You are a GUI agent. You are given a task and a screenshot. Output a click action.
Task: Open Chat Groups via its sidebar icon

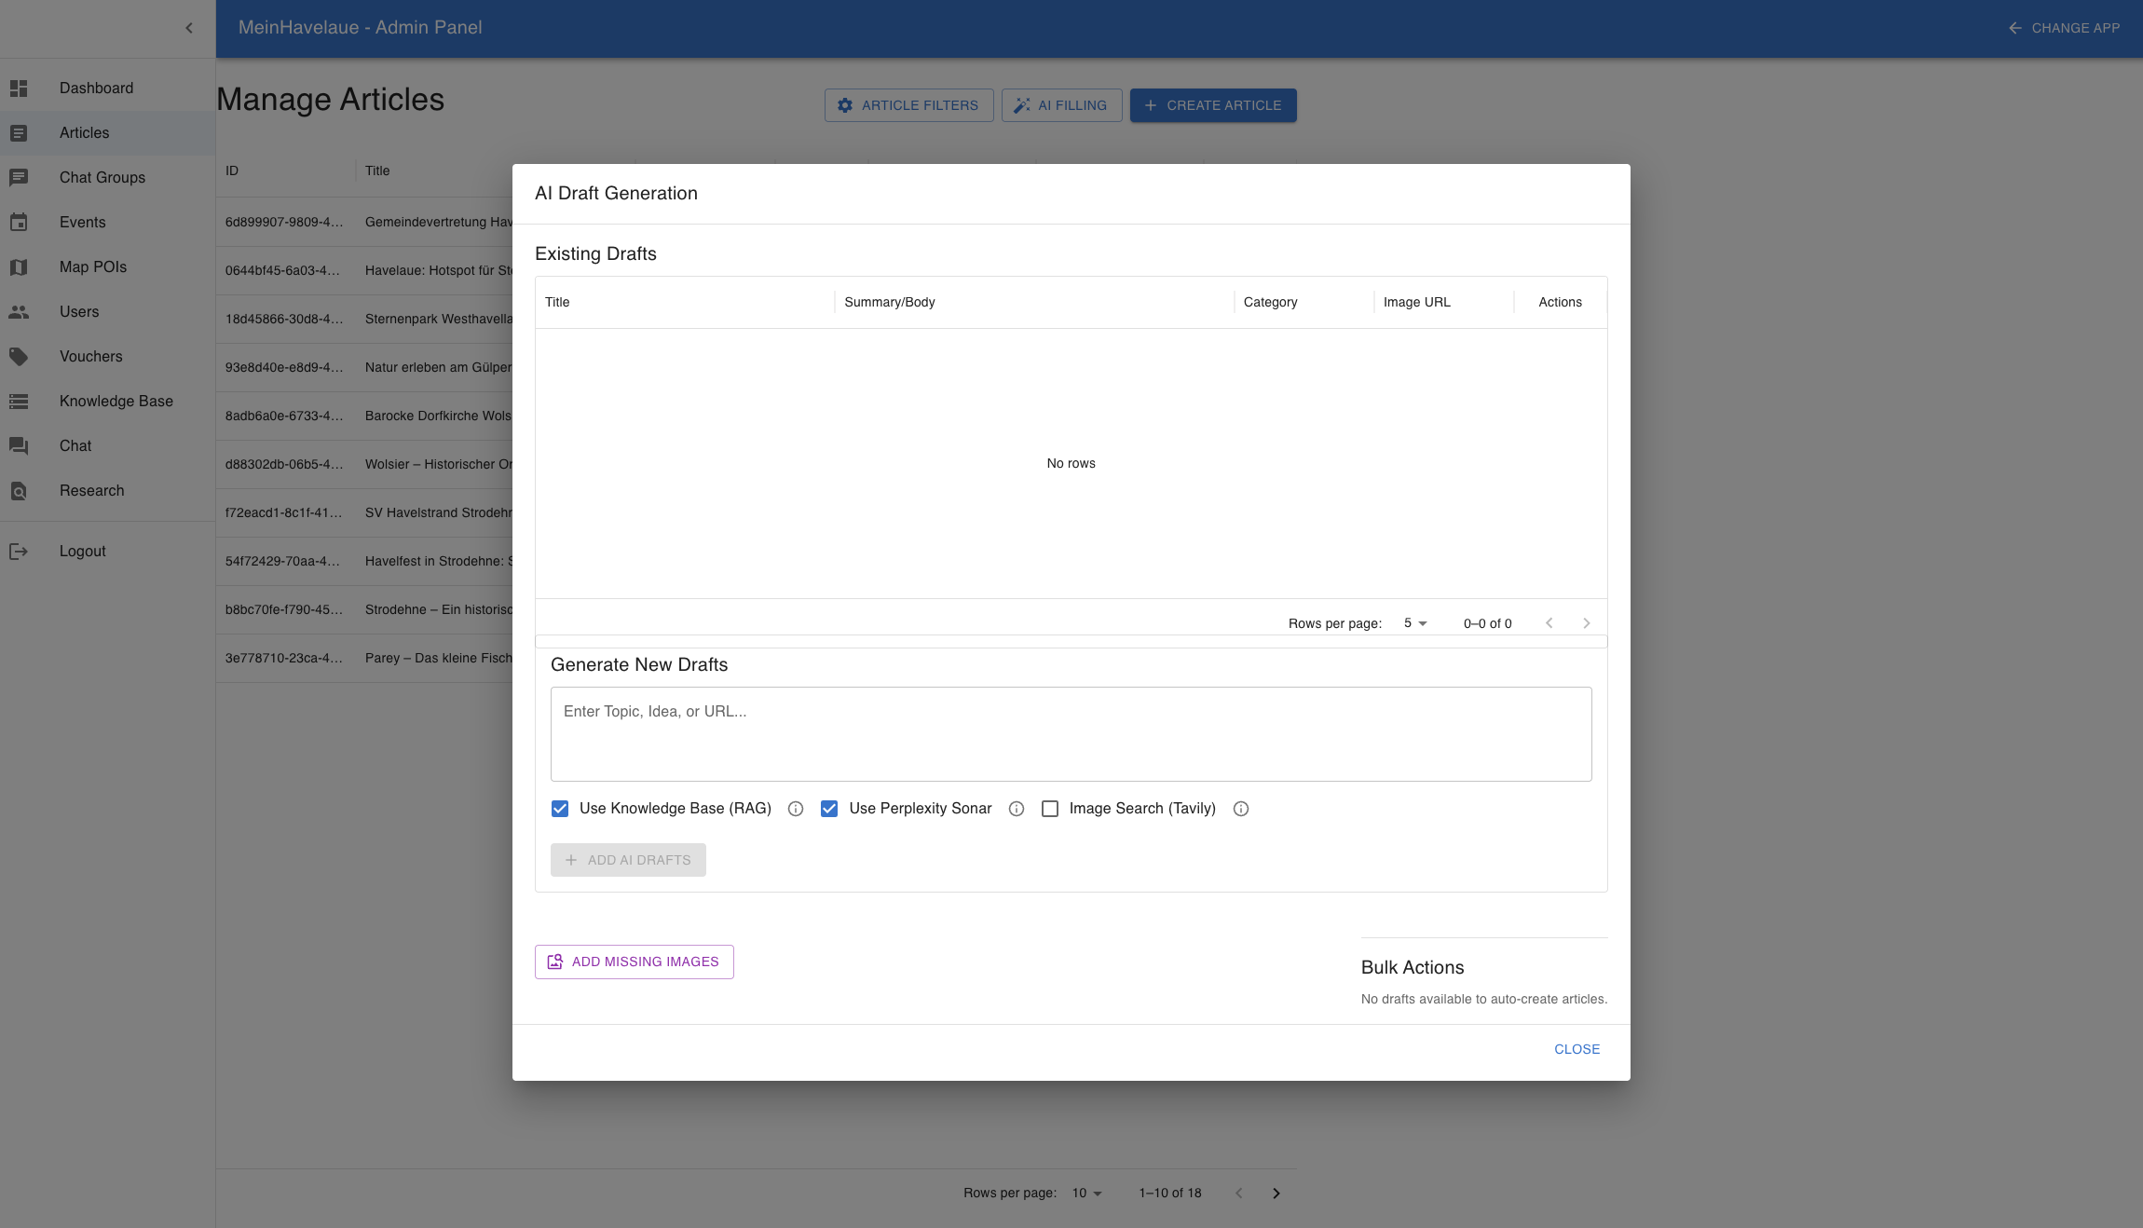pos(20,177)
